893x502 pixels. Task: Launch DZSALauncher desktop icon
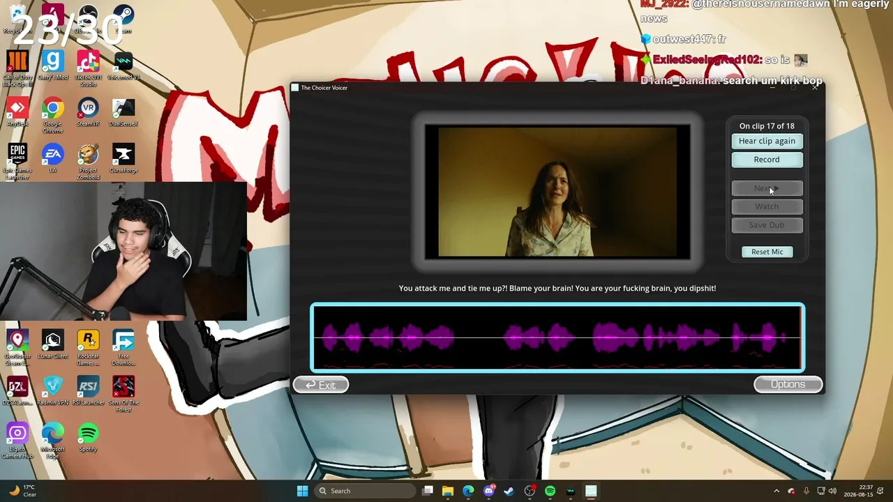coord(17,391)
